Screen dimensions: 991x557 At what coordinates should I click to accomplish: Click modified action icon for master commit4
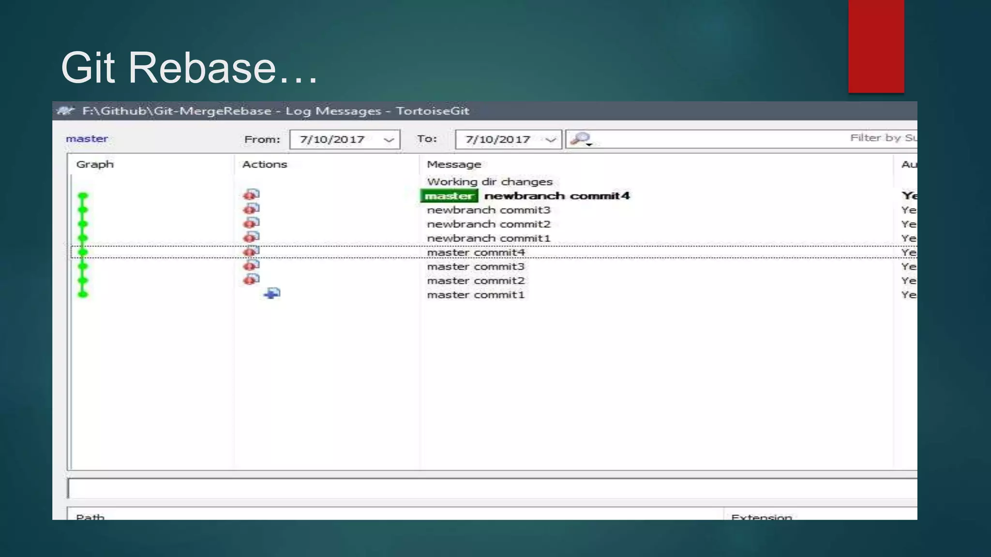pyautogui.click(x=251, y=251)
